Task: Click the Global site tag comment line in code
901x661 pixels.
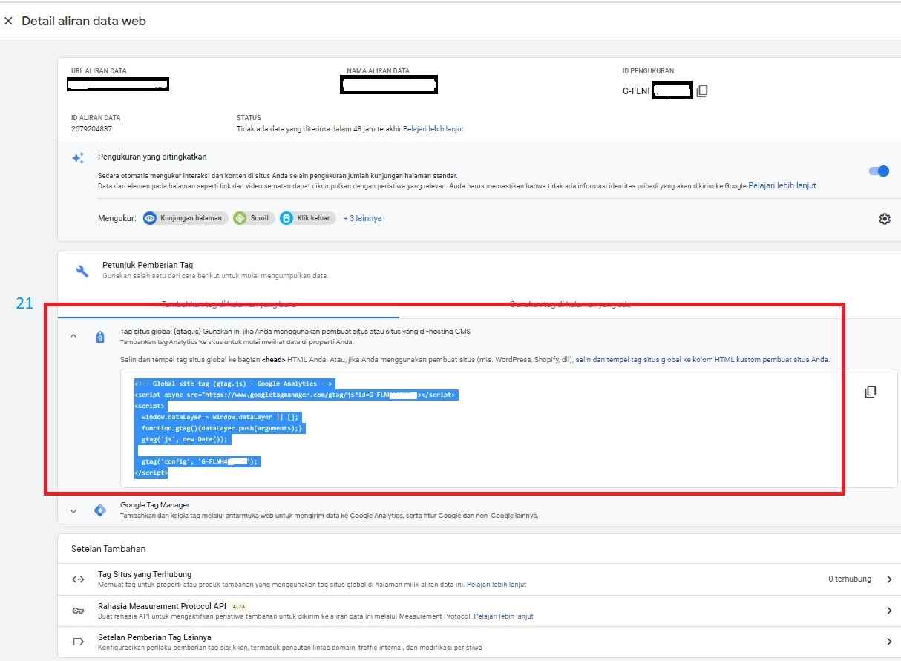Action: [235, 384]
